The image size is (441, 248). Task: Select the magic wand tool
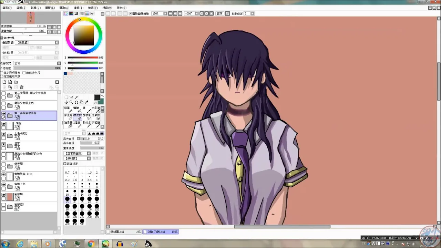76,97
